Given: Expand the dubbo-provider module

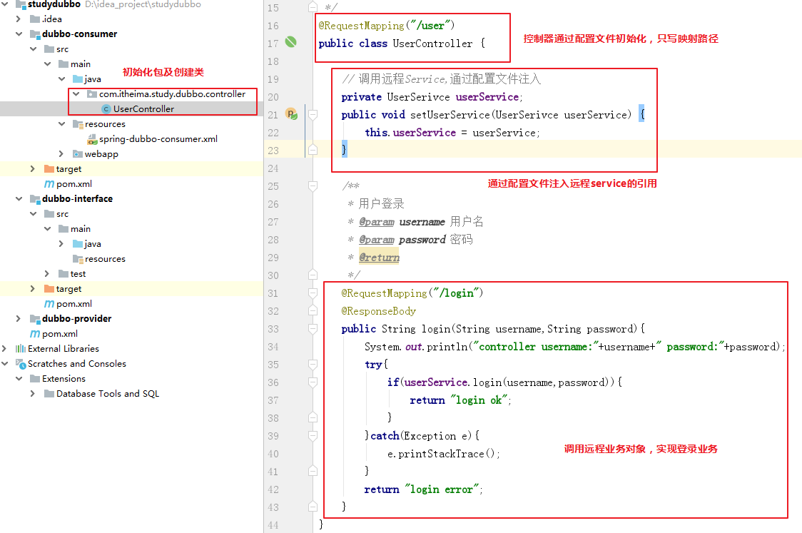Looking at the screenshot, I should [x=19, y=319].
